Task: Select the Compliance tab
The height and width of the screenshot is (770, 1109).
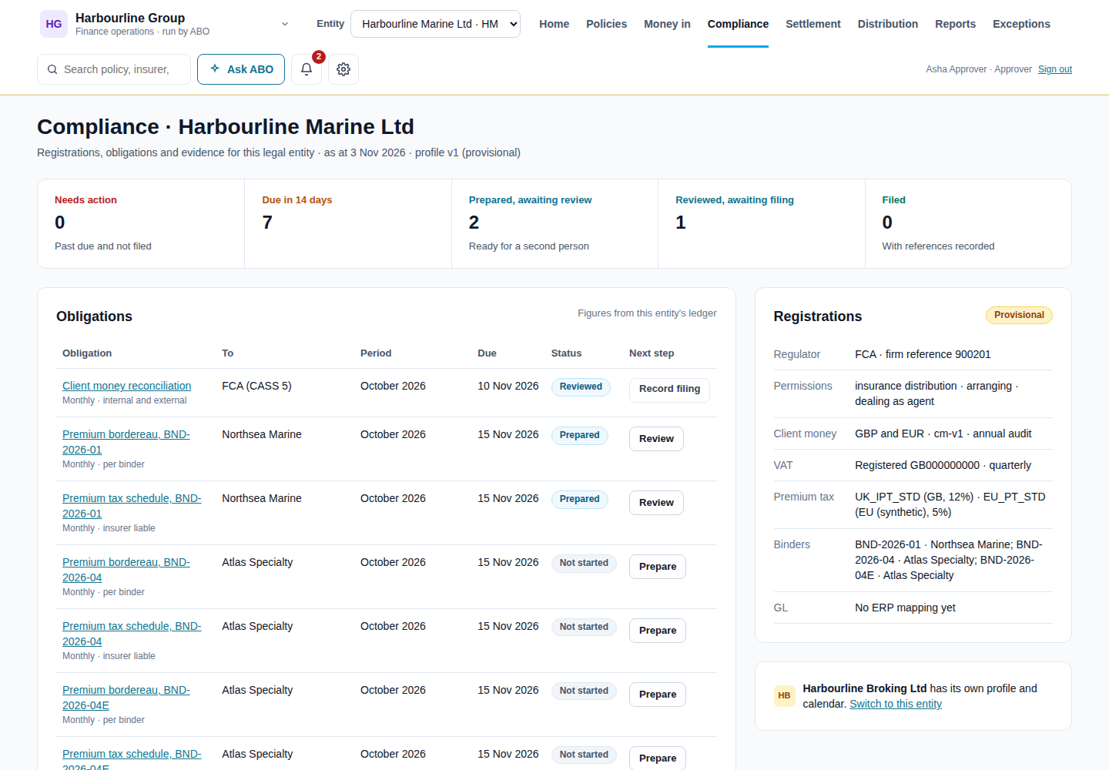Action: [738, 24]
